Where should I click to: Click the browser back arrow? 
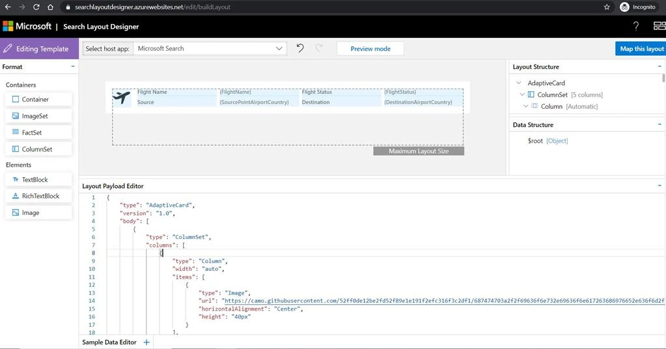[x=8, y=7]
